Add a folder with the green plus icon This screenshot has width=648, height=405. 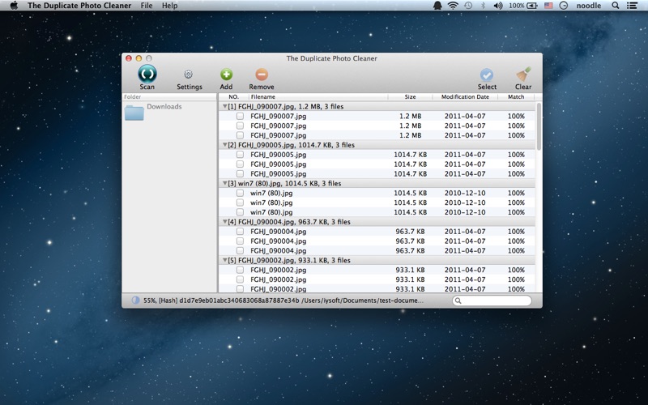tap(226, 75)
